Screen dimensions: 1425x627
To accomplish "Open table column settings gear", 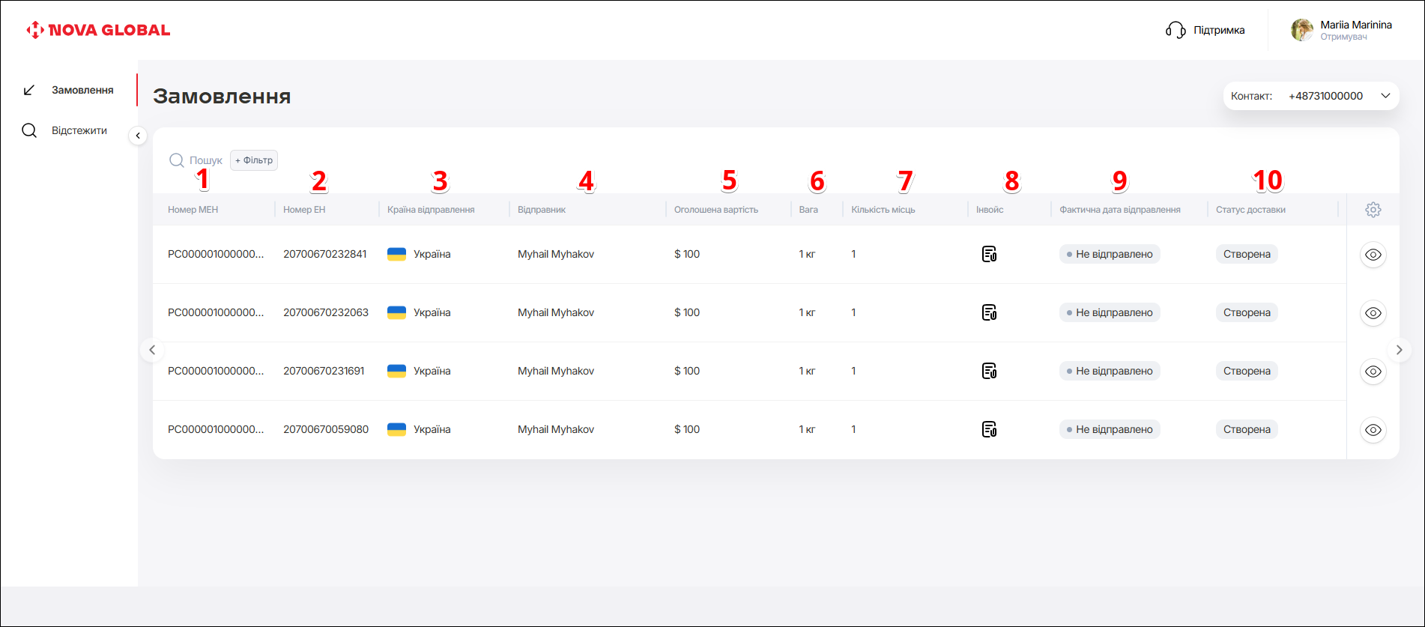I will [x=1373, y=210].
